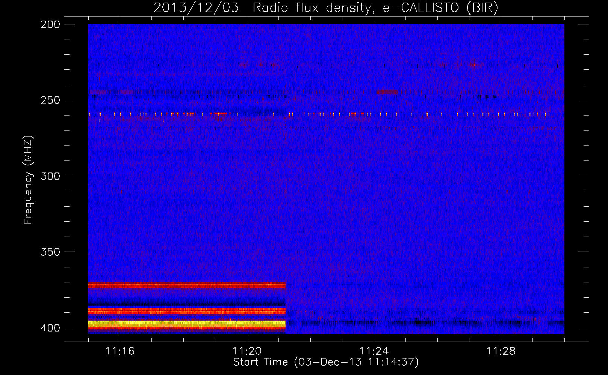Click the bright yellow band near 400 MHz
The width and height of the screenshot is (608, 375).
click(x=187, y=324)
